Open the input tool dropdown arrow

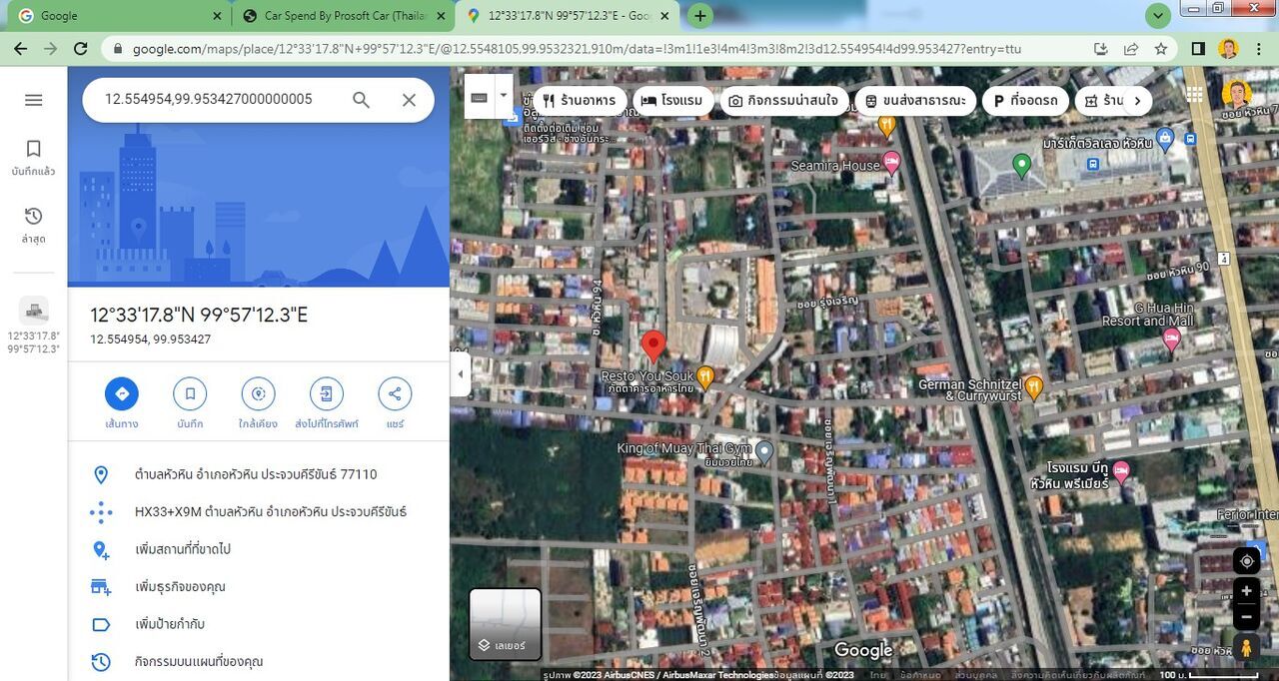[x=504, y=97]
